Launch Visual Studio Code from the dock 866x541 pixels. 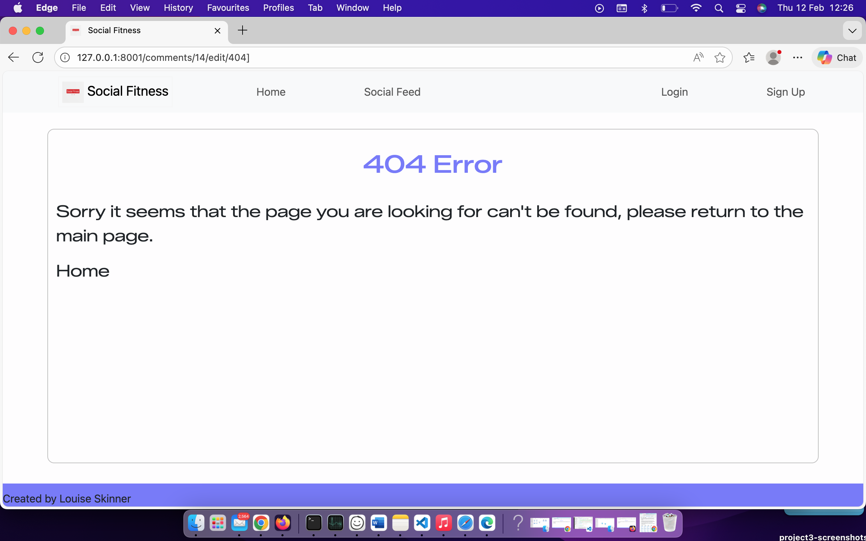click(421, 523)
